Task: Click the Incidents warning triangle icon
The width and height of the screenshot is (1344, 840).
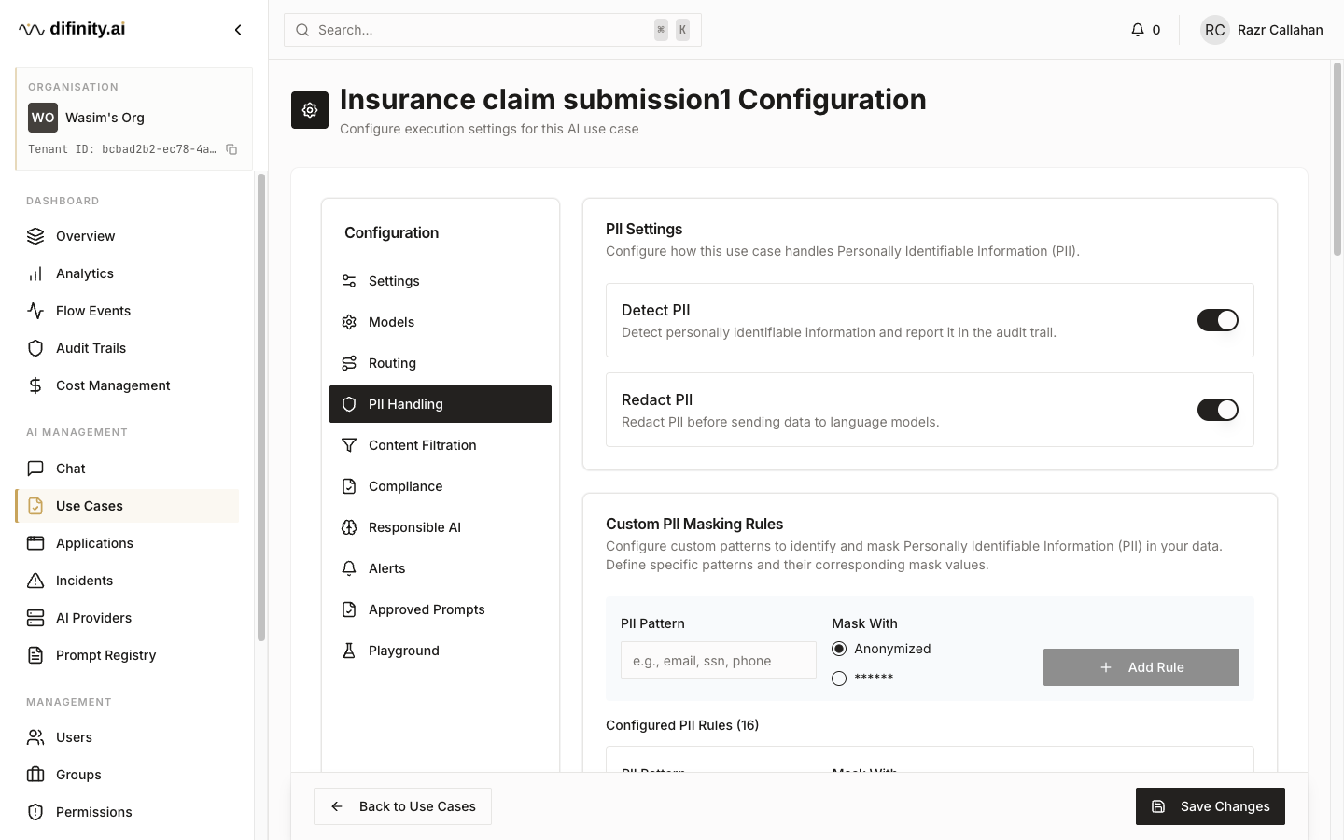Action: pos(35,581)
